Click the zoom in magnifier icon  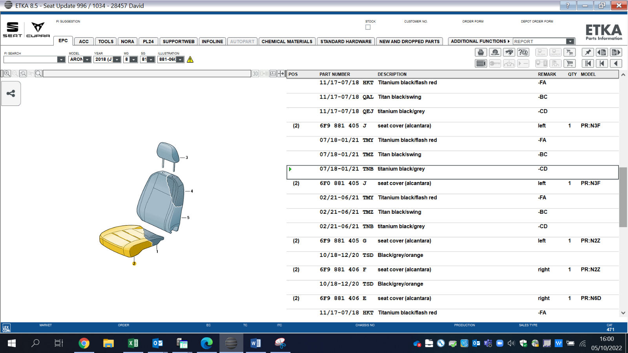(7, 73)
